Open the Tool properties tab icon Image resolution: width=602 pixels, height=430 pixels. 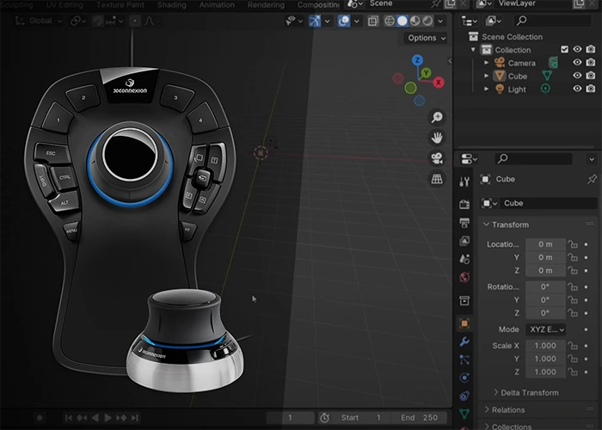pos(465,182)
